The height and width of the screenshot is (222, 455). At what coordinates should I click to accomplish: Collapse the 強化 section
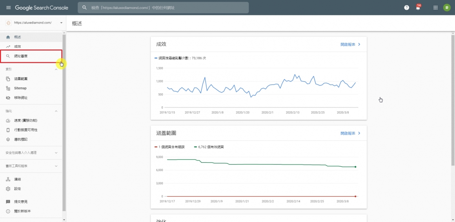click(56, 111)
